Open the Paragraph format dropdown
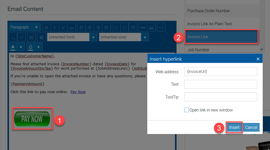 (x=25, y=27)
